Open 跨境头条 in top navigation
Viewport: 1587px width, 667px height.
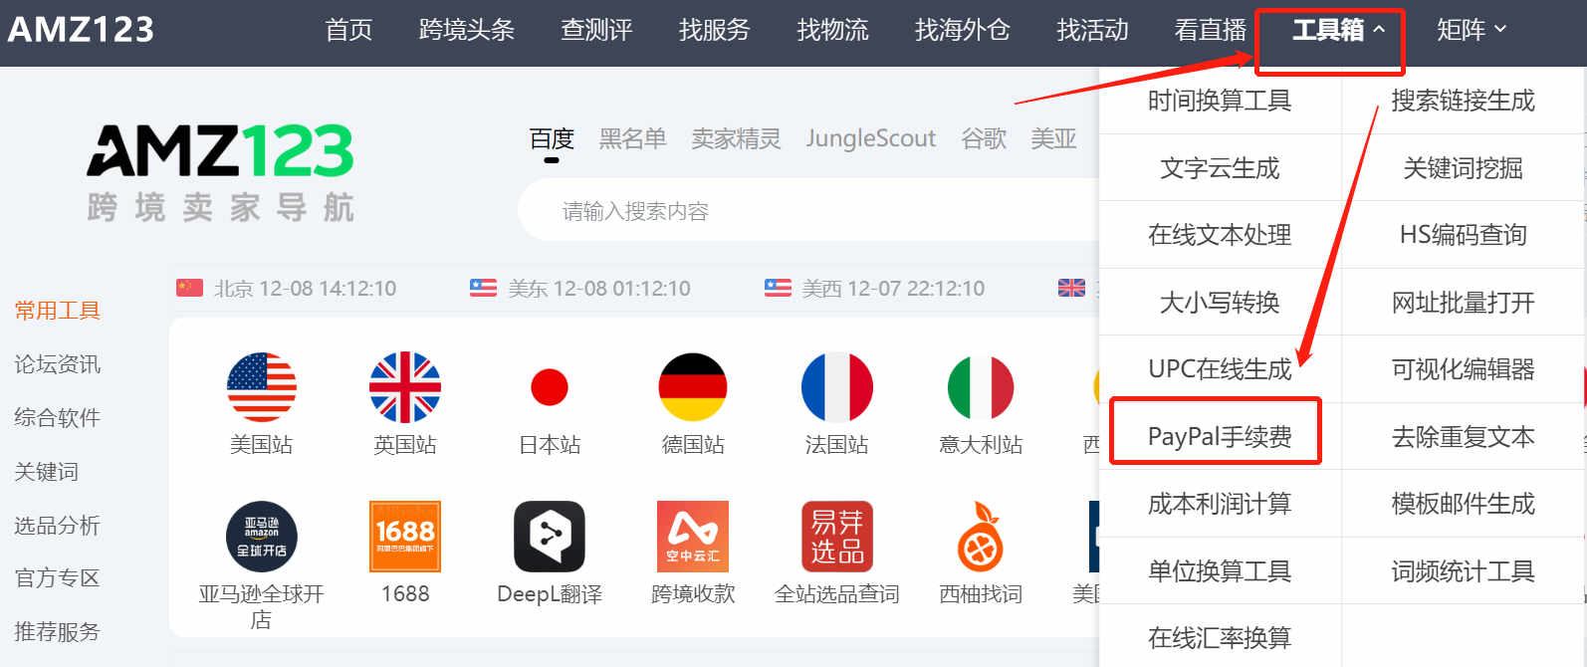[x=466, y=30]
